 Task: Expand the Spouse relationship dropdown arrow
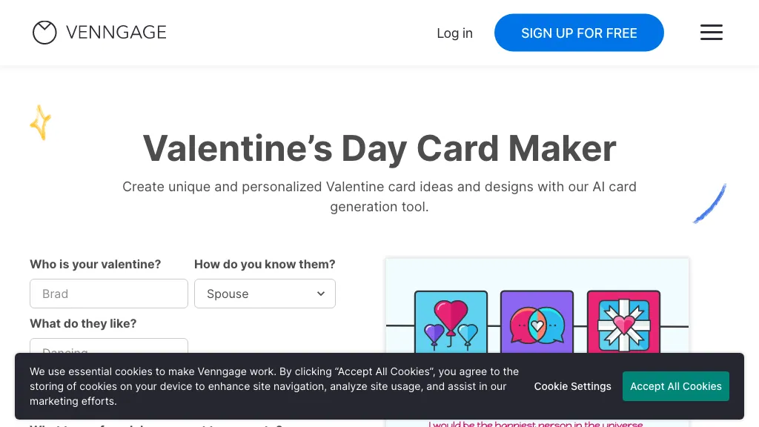321,294
